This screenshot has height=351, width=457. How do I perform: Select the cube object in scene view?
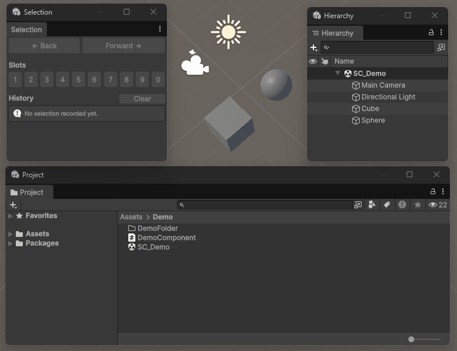click(x=230, y=124)
